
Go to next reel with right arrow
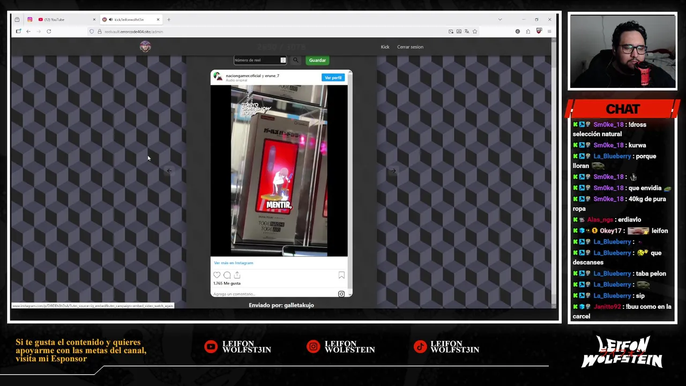[x=393, y=171]
